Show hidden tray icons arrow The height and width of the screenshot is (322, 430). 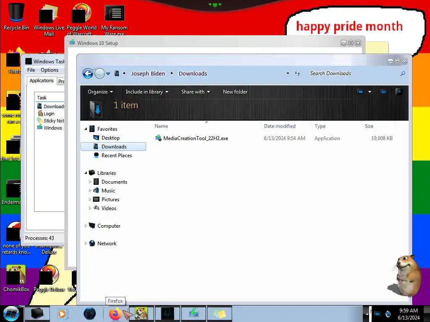[x=367, y=314]
